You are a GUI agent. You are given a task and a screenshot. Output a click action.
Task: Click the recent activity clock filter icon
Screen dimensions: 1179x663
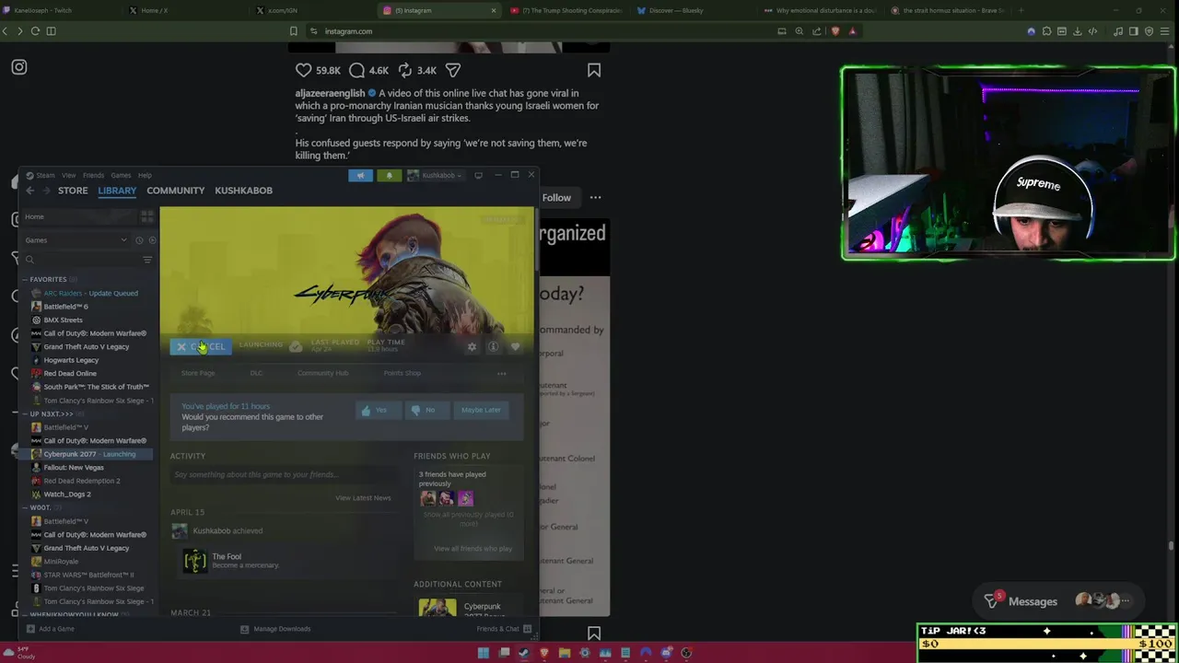139,240
